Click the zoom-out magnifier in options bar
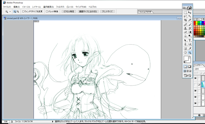 point(18,12)
